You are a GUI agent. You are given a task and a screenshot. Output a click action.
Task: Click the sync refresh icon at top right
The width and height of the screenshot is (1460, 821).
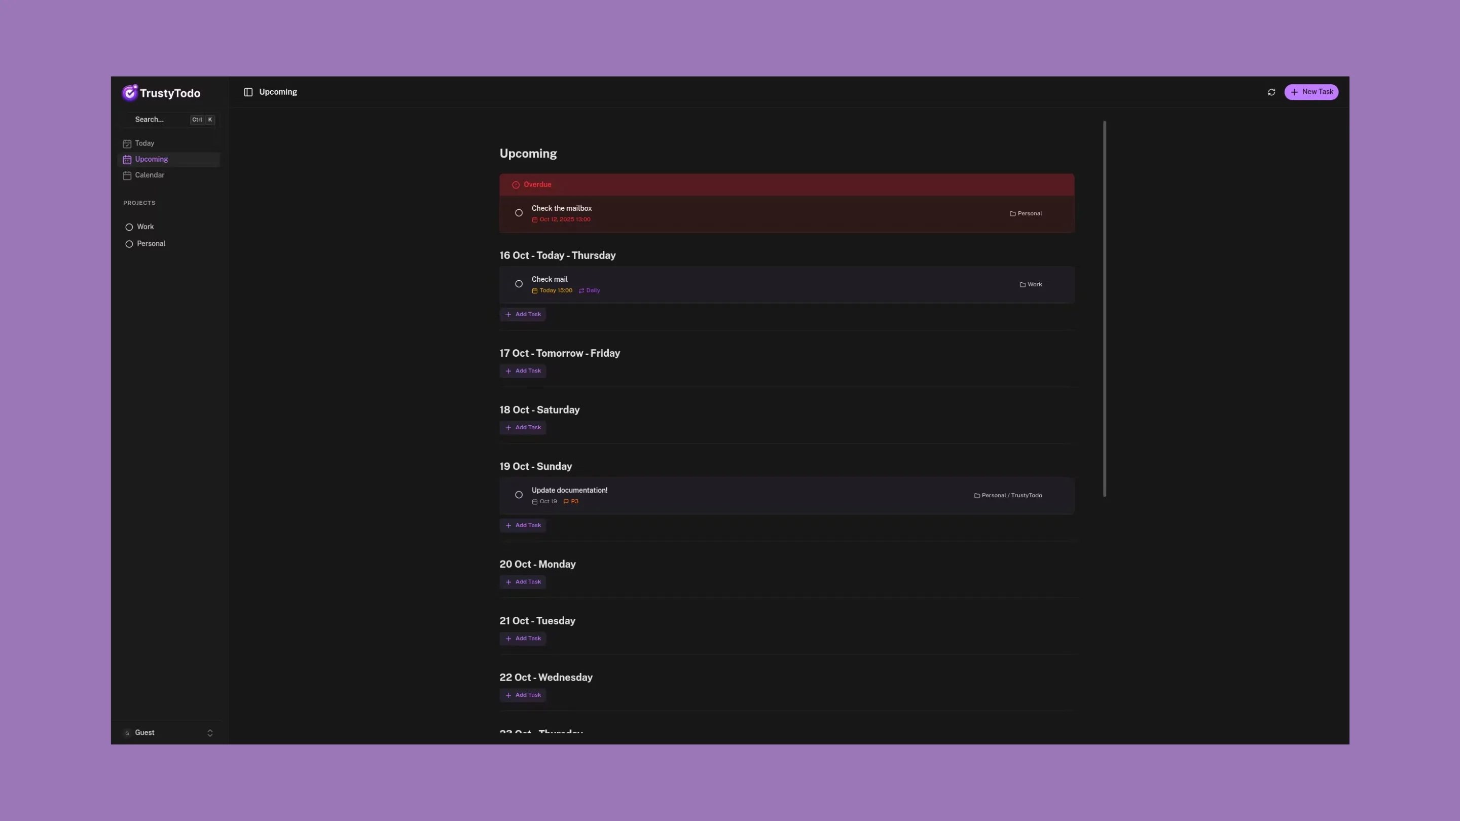pyautogui.click(x=1271, y=92)
